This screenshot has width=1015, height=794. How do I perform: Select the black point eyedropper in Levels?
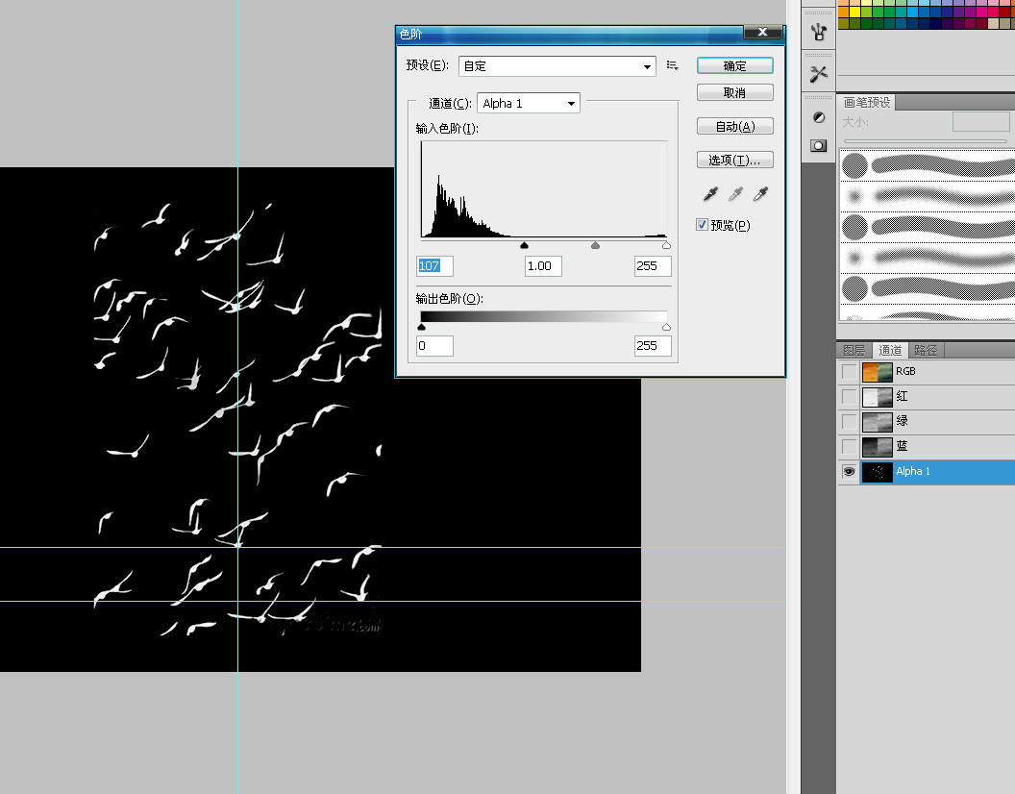click(x=710, y=193)
